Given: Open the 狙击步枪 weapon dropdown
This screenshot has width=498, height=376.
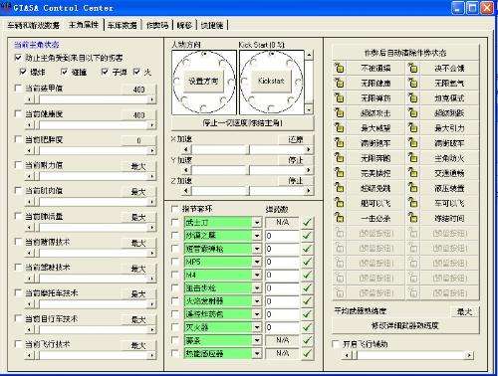Looking at the screenshot, I should (x=257, y=287).
